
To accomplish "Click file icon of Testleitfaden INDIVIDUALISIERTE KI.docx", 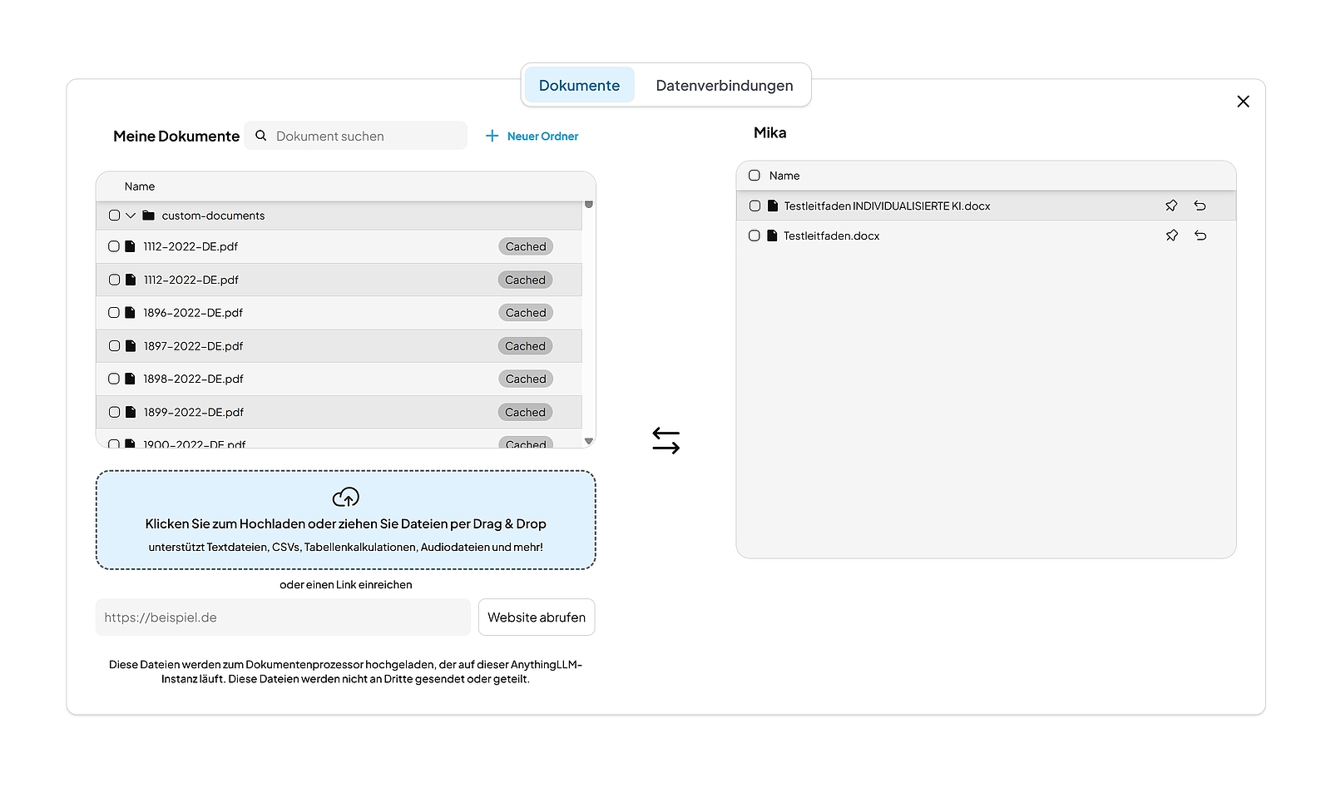I will (773, 206).
